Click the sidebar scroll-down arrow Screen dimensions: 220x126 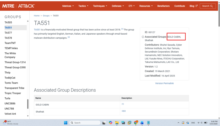tap(28, 116)
